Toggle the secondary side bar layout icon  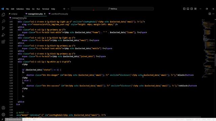tap(192, 9)
